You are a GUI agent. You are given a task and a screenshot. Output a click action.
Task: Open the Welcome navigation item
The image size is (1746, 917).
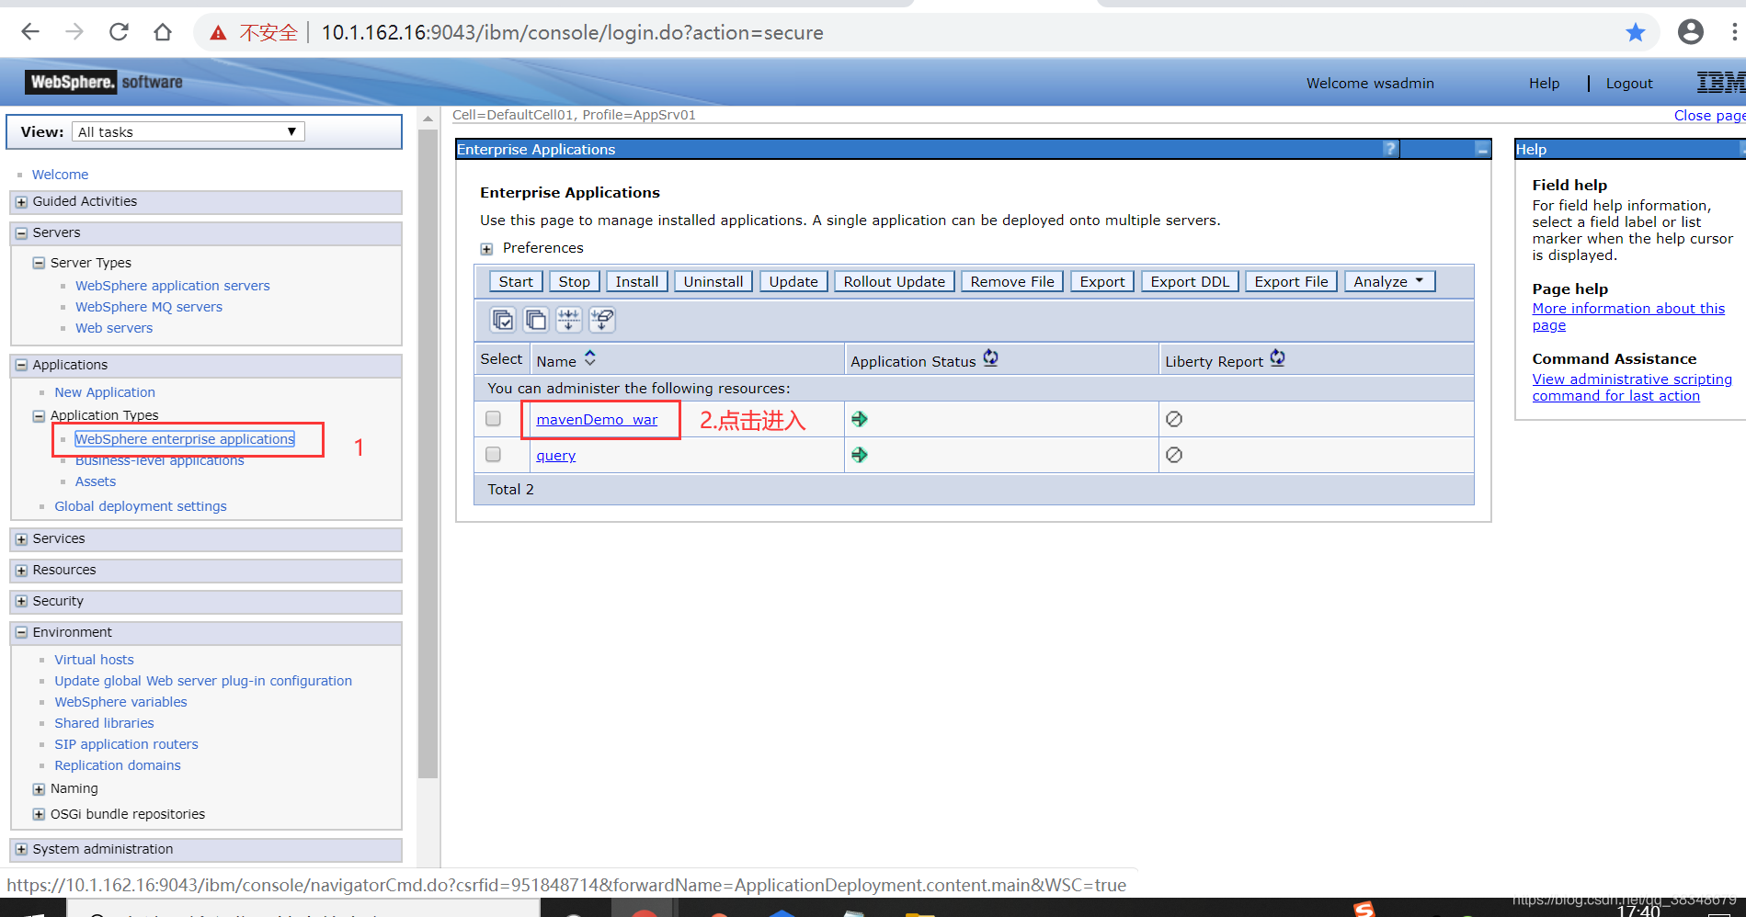pos(61,175)
